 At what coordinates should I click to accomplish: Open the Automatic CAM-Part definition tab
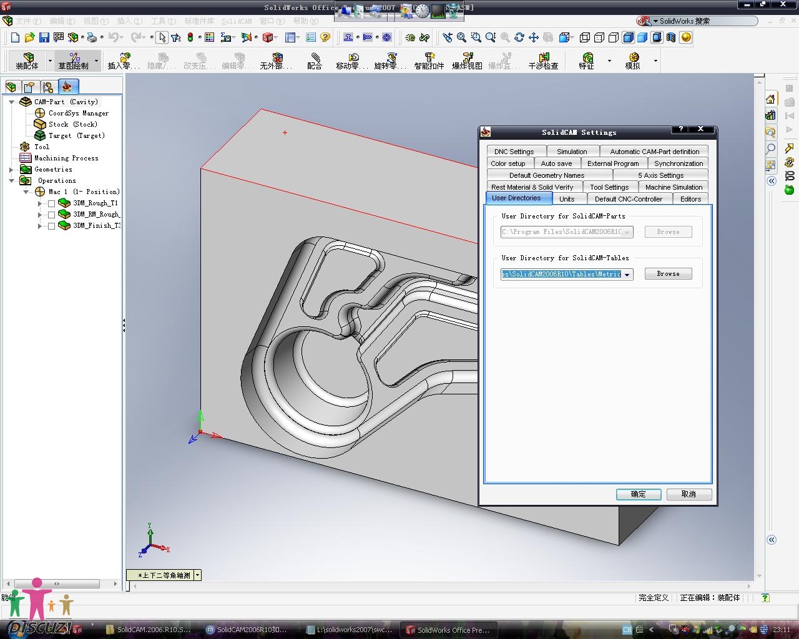[x=655, y=152]
